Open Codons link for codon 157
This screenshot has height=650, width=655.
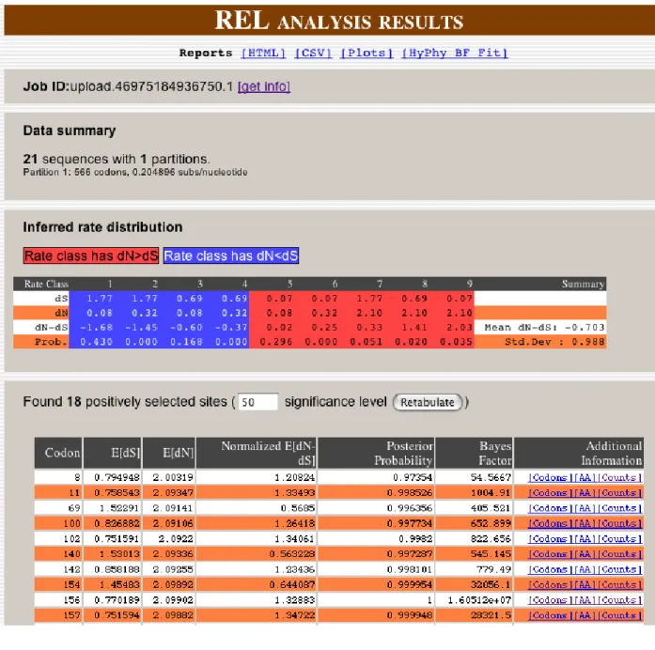click(550, 615)
